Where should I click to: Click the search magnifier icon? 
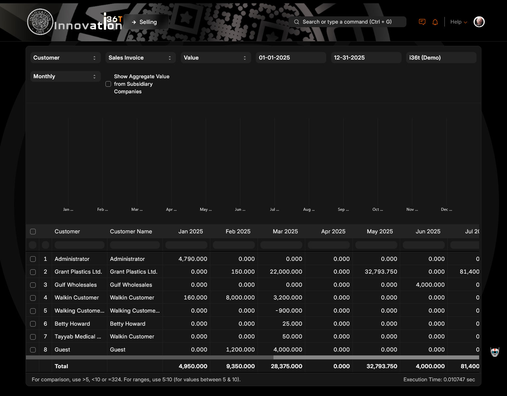point(296,22)
